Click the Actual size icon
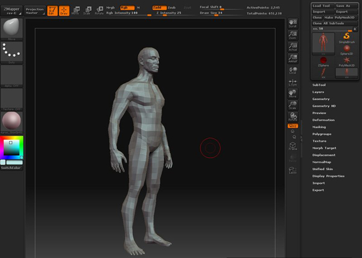The width and height of the screenshot is (362, 258). pyautogui.click(x=293, y=47)
